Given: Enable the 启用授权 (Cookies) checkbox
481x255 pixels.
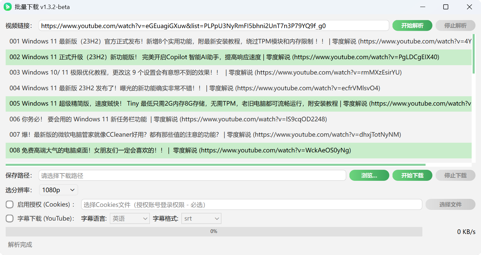Looking at the screenshot, I should (x=10, y=205).
